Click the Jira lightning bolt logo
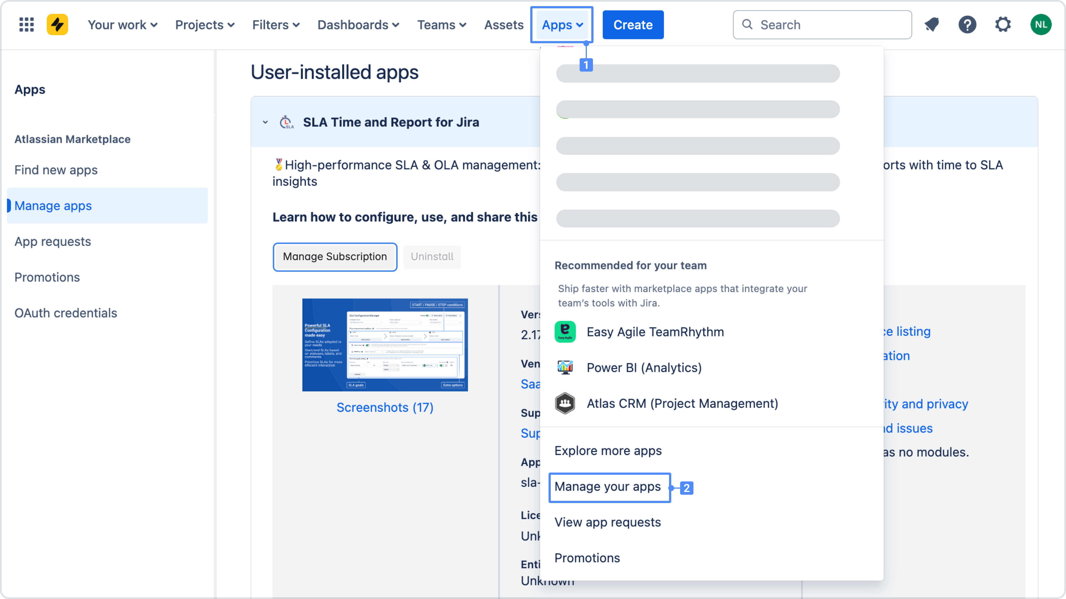The image size is (1066, 599). click(x=57, y=25)
